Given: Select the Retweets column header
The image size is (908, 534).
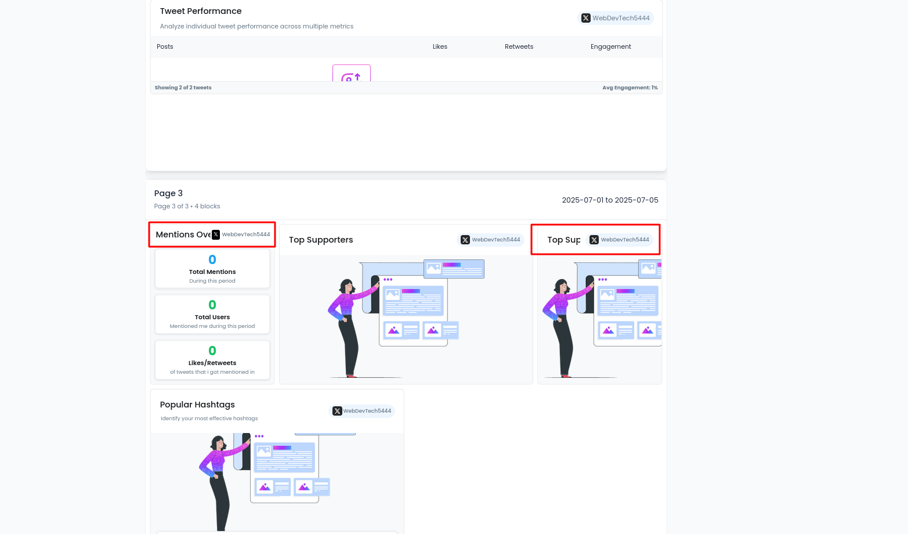Looking at the screenshot, I should coord(519,46).
